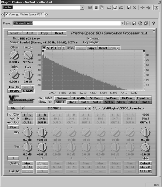Click the envelope Copy> button
This screenshot has height=187, width=162.
click(92, 48)
